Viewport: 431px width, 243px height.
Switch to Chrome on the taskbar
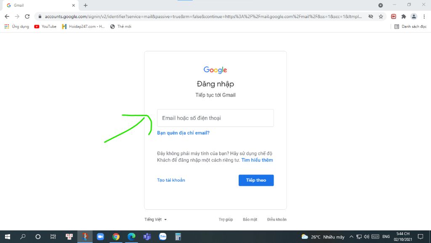click(116, 237)
